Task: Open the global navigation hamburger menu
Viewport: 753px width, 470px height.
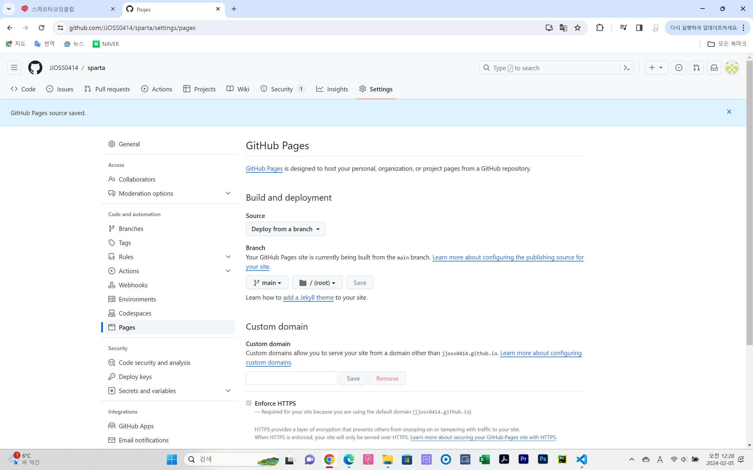Action: pos(14,68)
